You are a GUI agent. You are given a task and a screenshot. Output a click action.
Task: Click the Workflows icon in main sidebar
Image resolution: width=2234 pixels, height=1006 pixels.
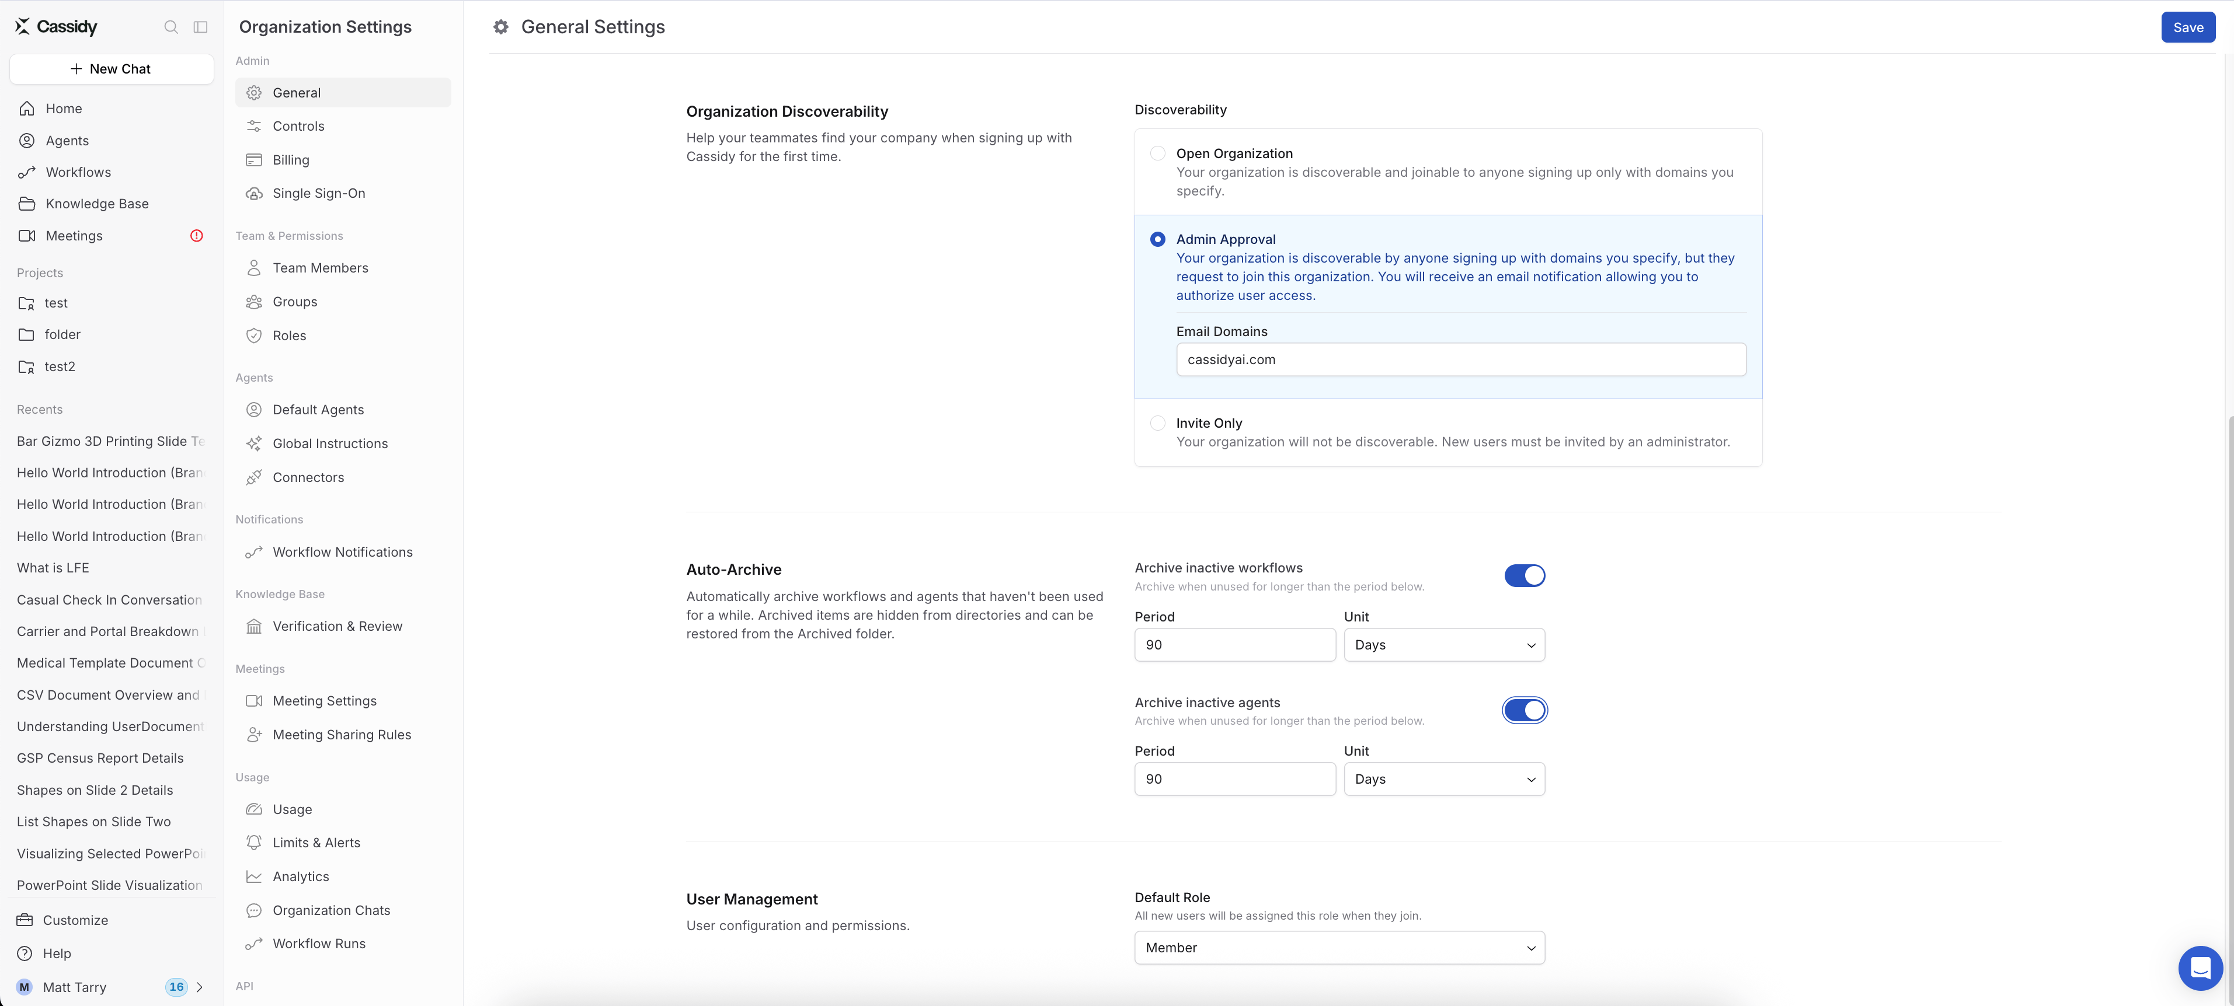point(27,173)
